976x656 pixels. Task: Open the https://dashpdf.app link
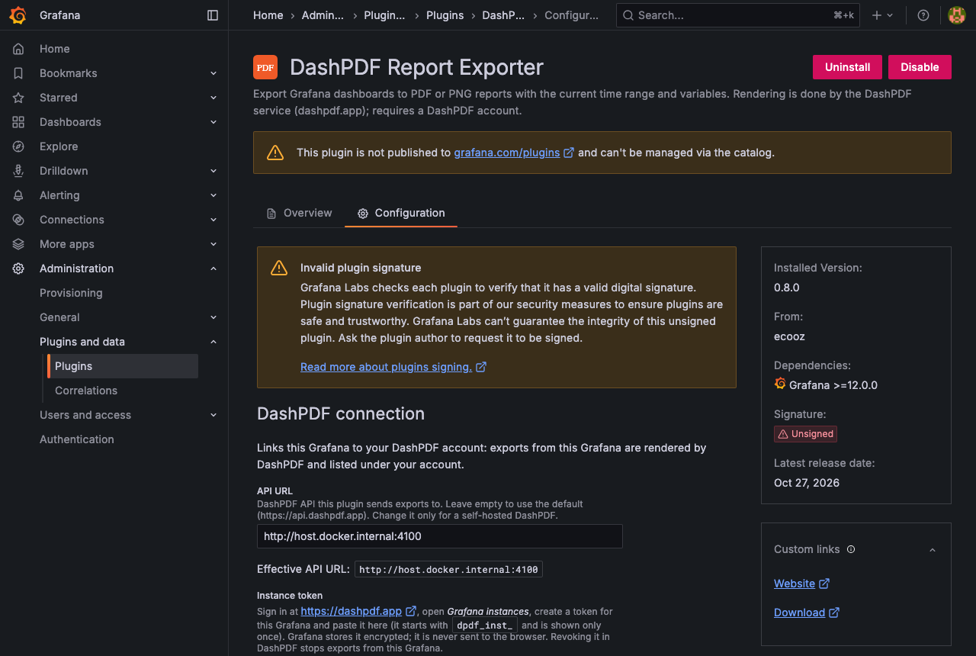358,611
